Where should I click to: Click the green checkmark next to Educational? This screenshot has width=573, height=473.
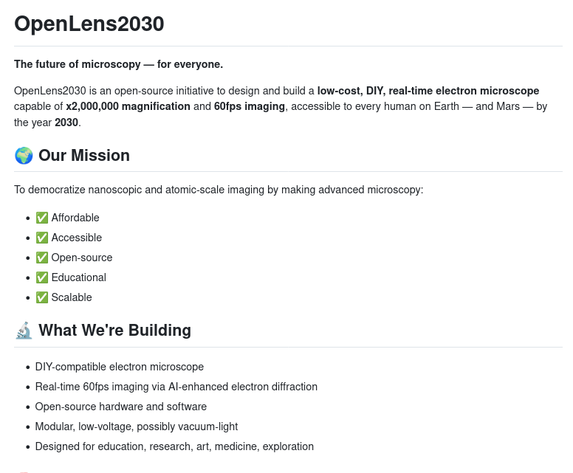click(x=42, y=277)
